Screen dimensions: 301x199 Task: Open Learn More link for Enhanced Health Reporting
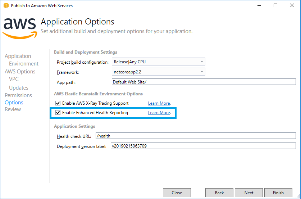tap(159, 113)
